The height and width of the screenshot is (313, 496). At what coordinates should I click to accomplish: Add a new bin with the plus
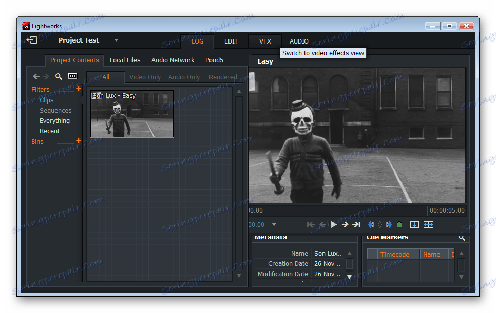79,141
